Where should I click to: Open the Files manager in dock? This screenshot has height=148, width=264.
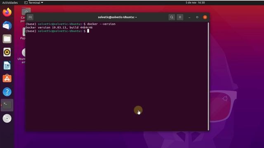7,39
